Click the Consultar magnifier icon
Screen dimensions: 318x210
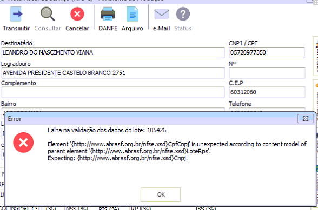[48, 14]
